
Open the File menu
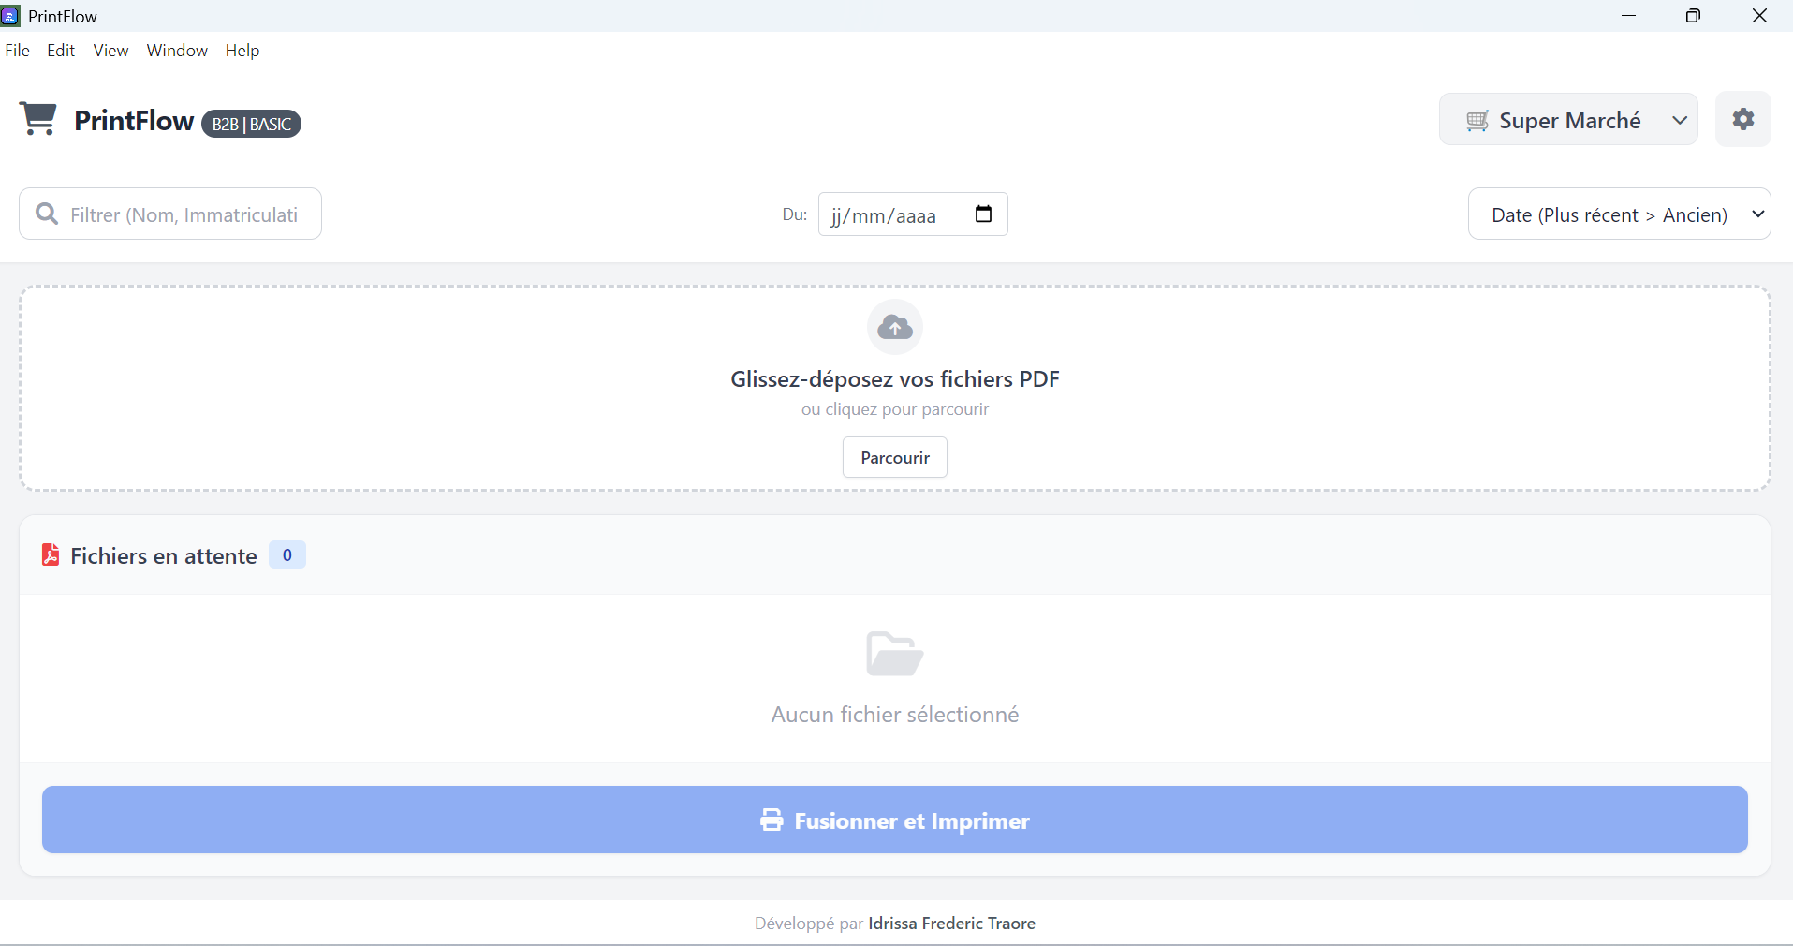[18, 51]
